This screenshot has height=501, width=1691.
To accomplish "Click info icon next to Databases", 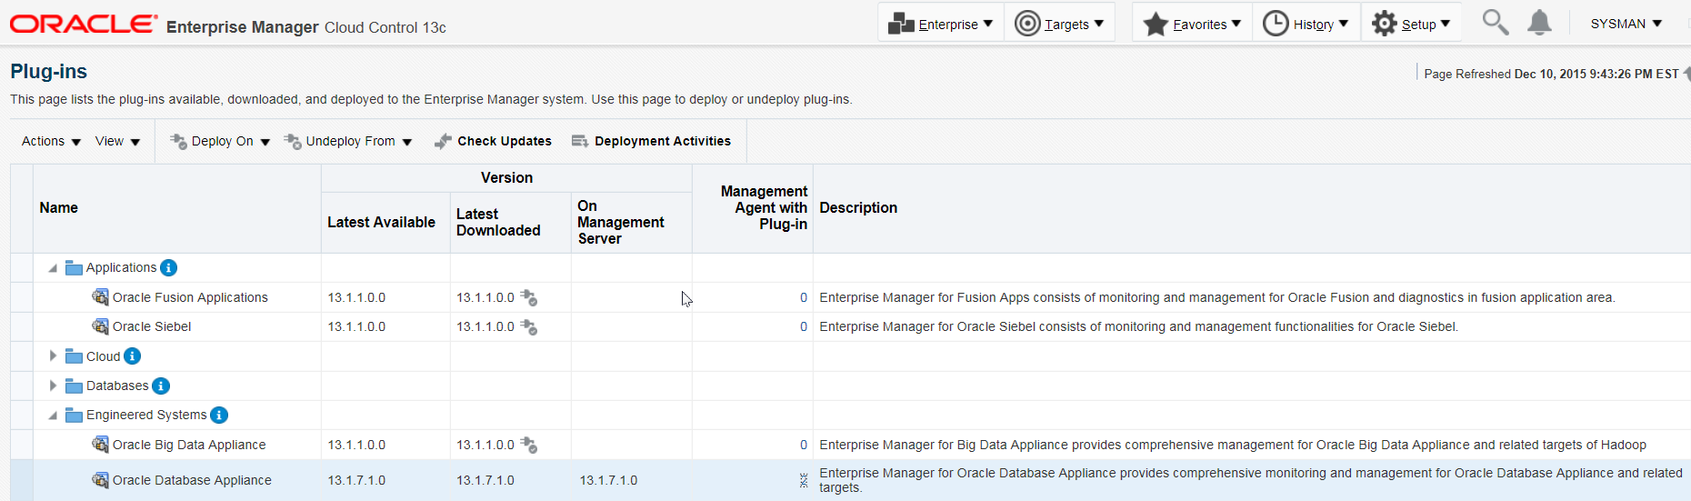I will coord(161,386).
